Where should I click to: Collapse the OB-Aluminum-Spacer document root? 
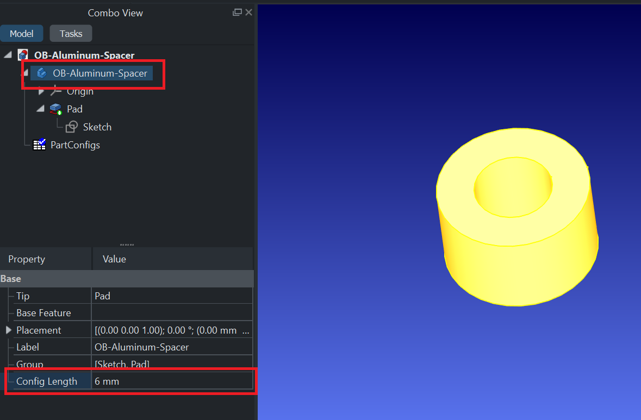(8, 55)
